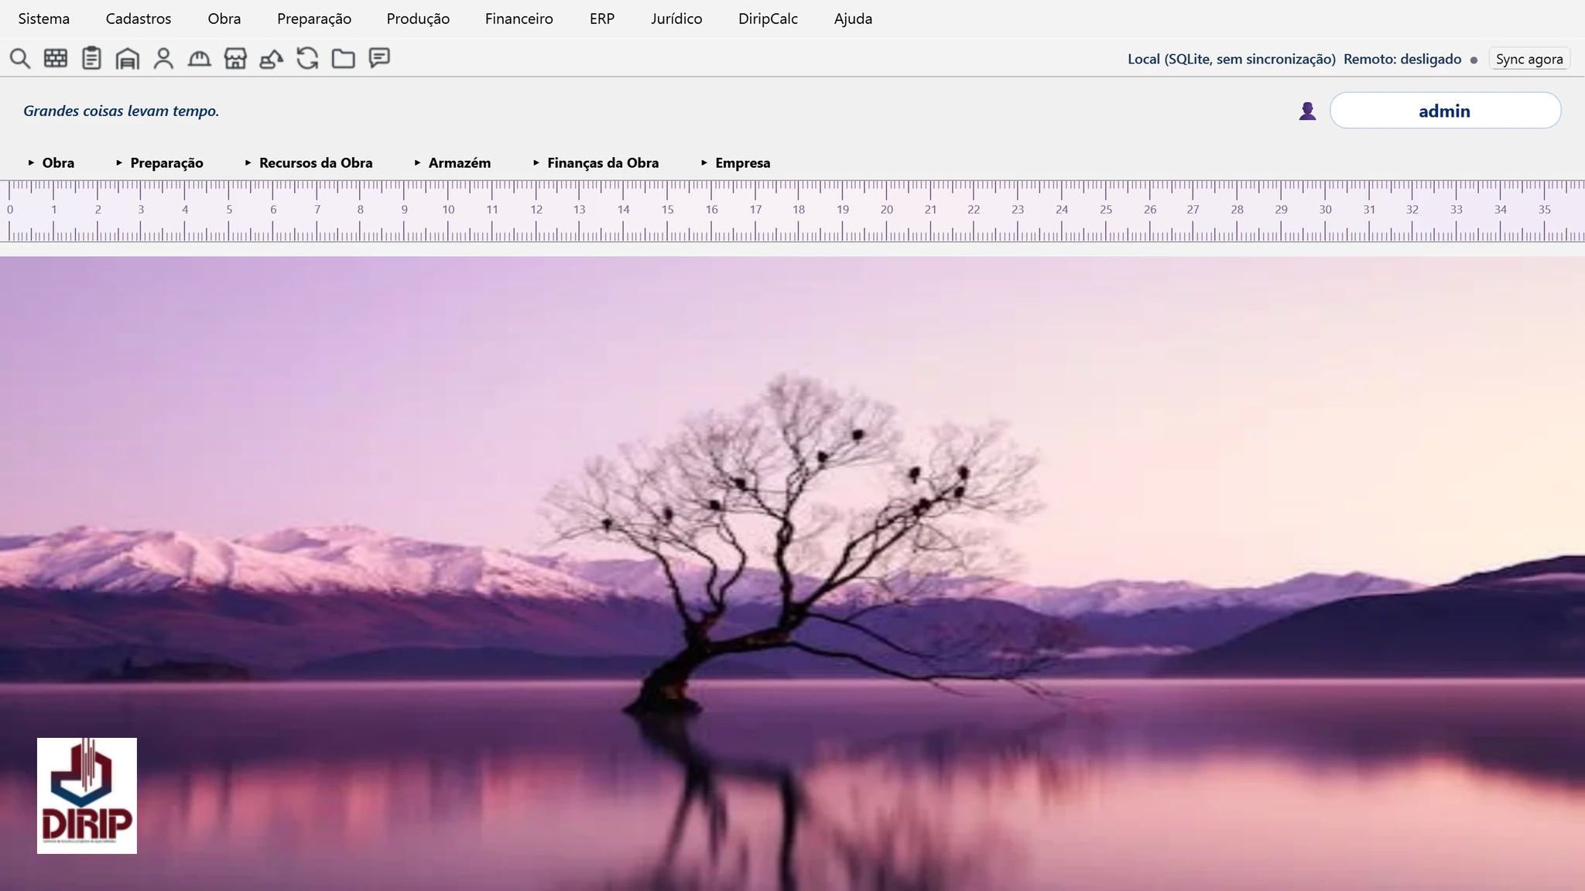The width and height of the screenshot is (1585, 891).
Task: Expand the Finanças da Obra section
Action: 596,162
